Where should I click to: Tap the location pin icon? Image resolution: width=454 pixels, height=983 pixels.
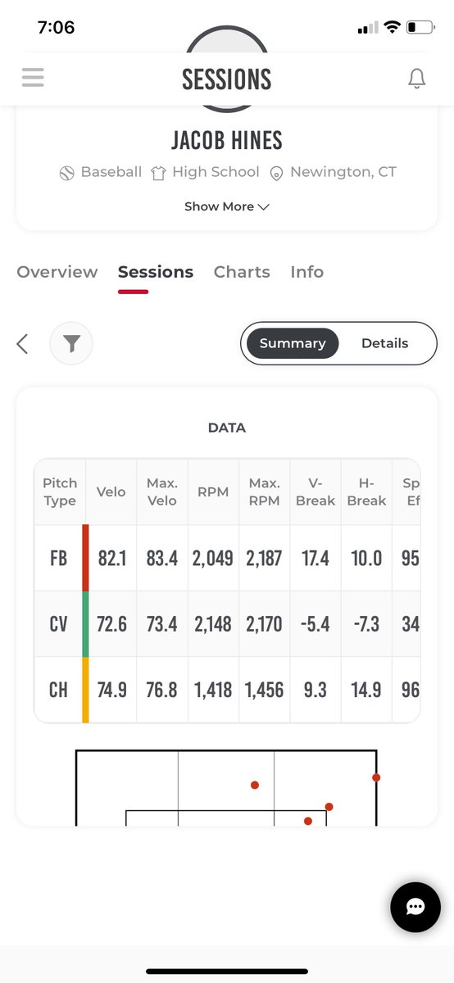point(276,173)
